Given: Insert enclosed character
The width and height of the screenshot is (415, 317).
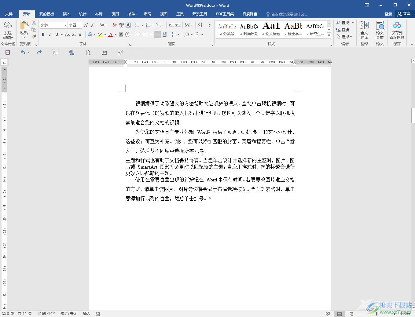Looking at the screenshot, I should click(x=128, y=35).
